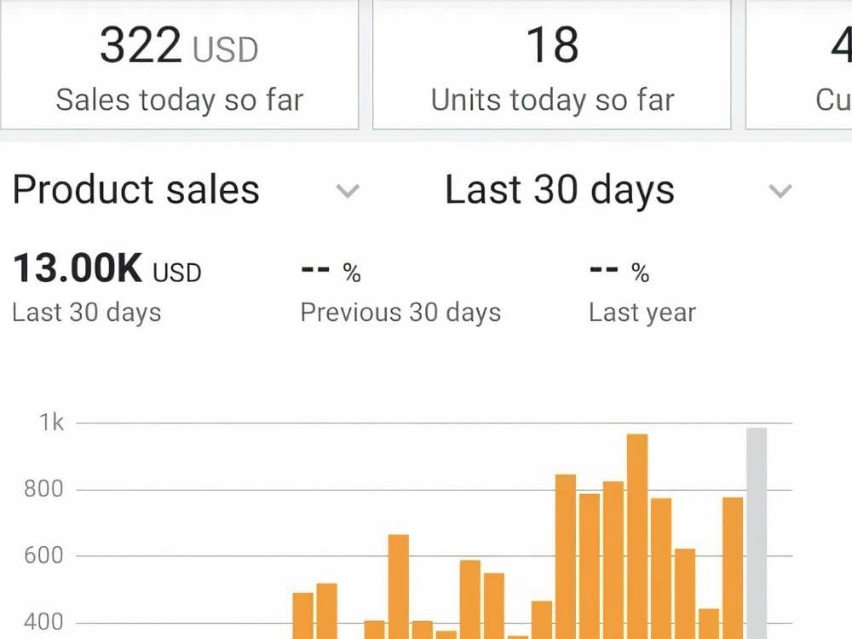This screenshot has width=852, height=639.
Task: Click the chevron beside Product sales
Action: pyautogui.click(x=348, y=191)
